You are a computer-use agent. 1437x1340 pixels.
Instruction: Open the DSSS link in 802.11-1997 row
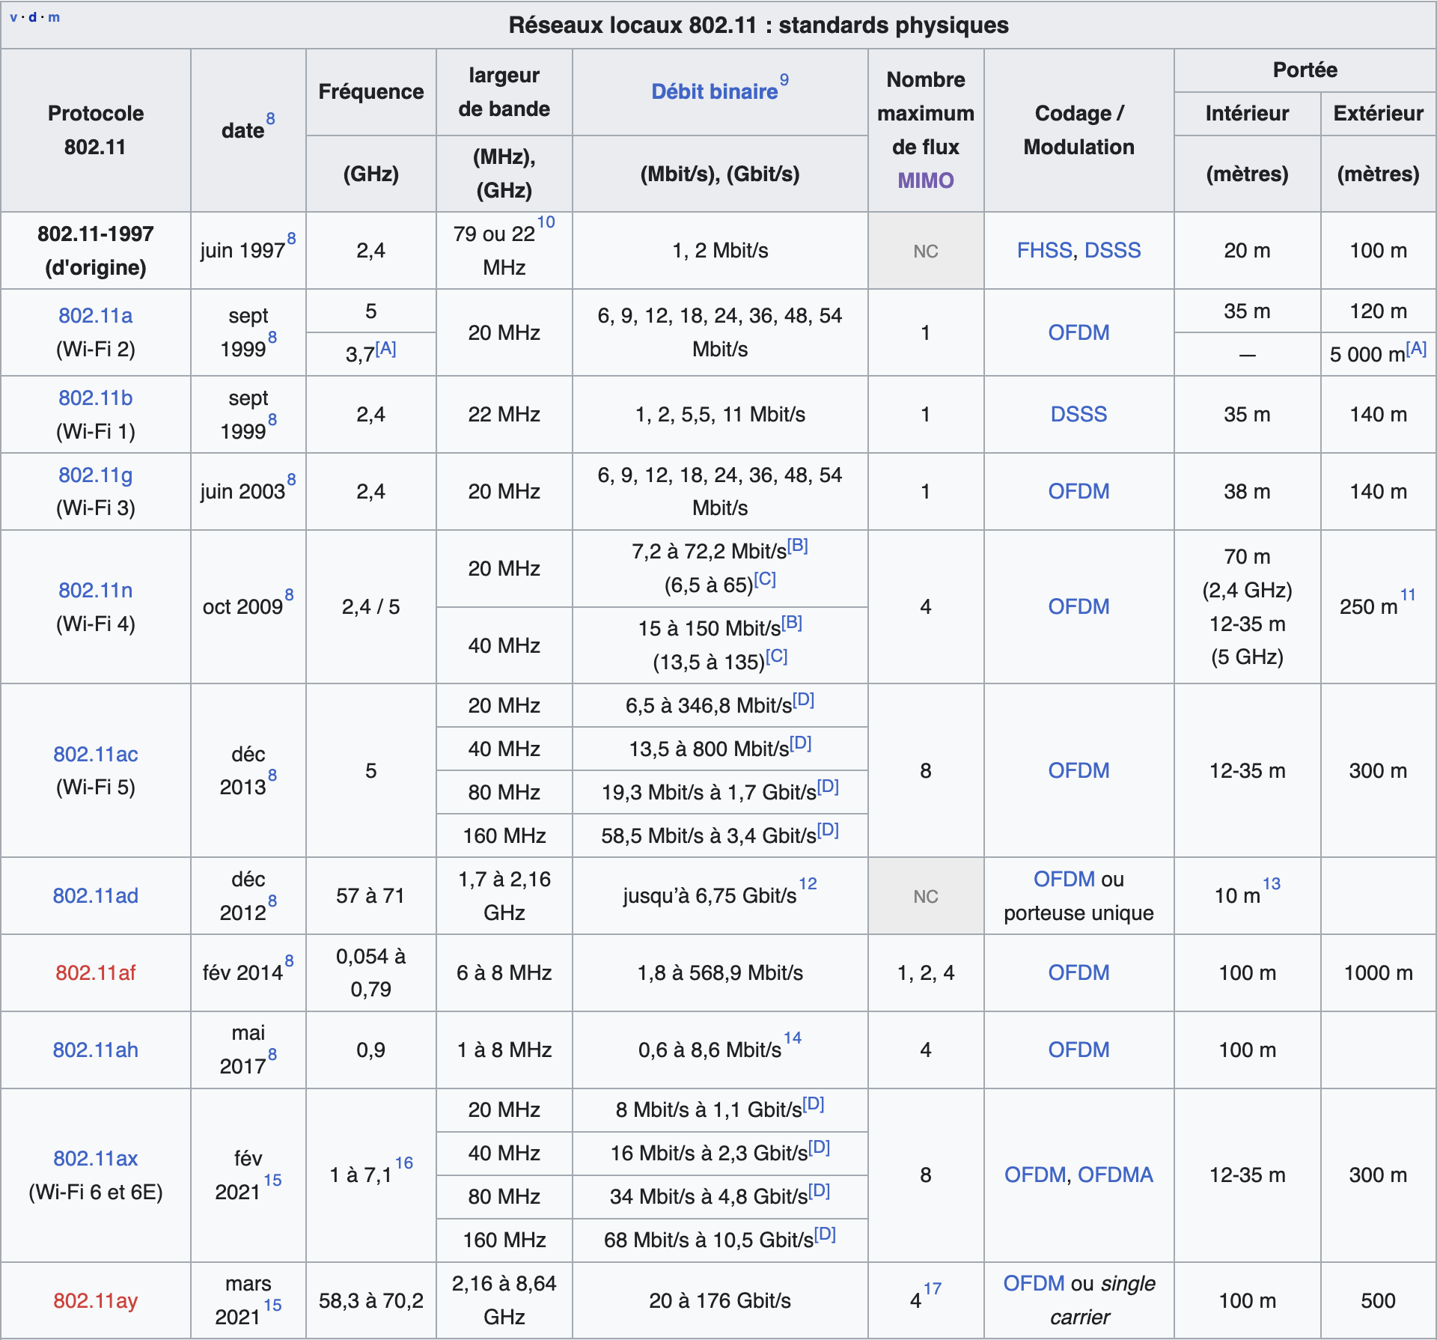[1113, 250]
